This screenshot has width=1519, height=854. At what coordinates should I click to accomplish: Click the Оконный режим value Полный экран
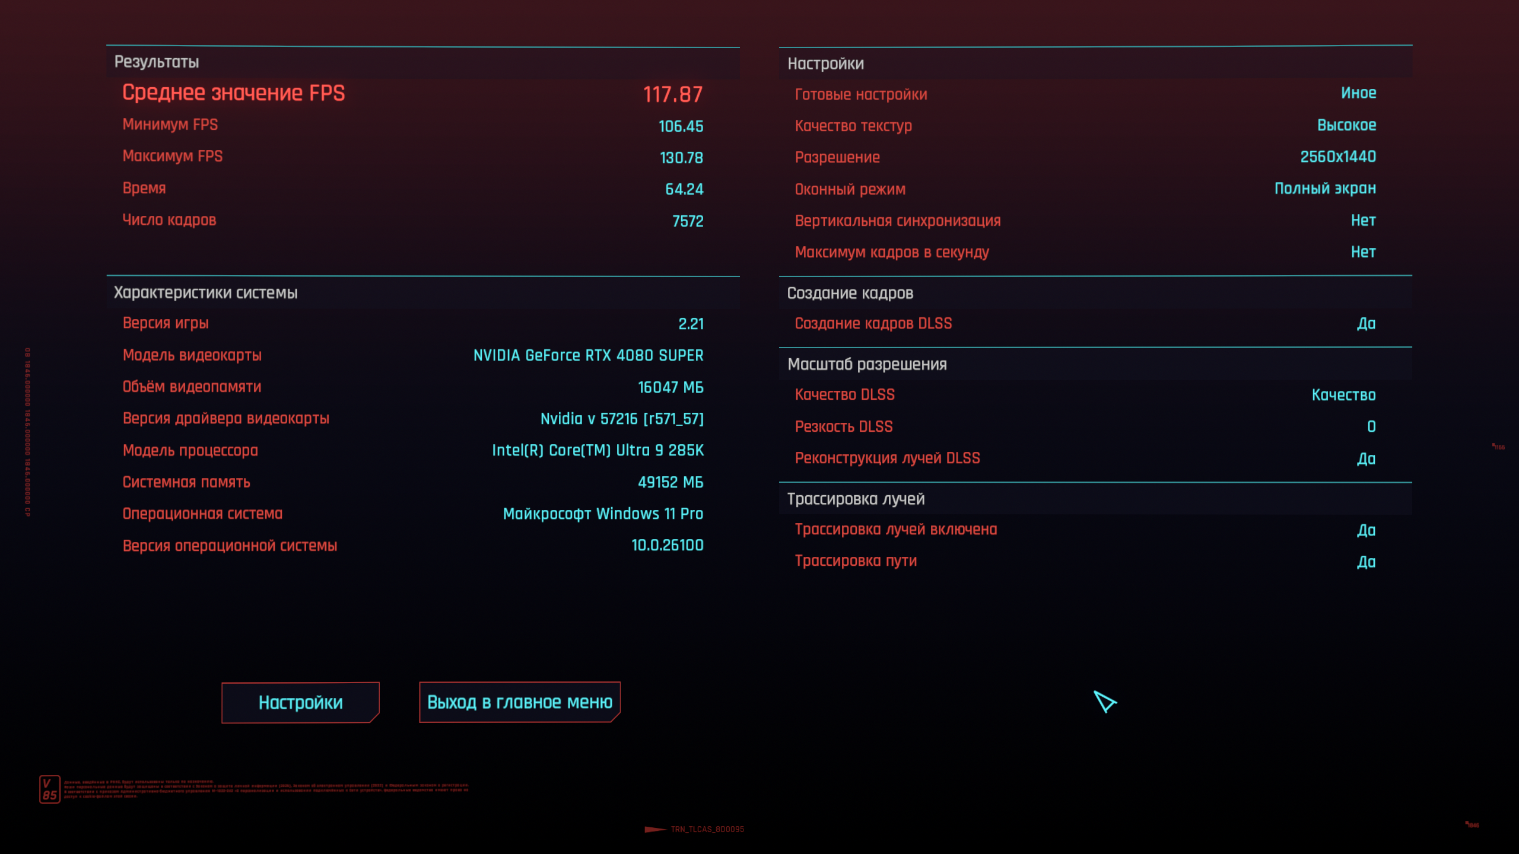(x=1324, y=189)
